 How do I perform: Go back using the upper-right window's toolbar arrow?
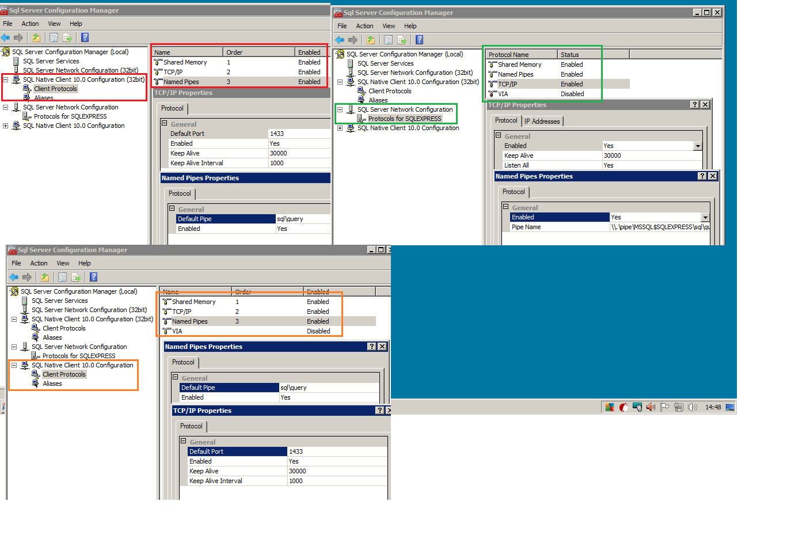[340, 40]
